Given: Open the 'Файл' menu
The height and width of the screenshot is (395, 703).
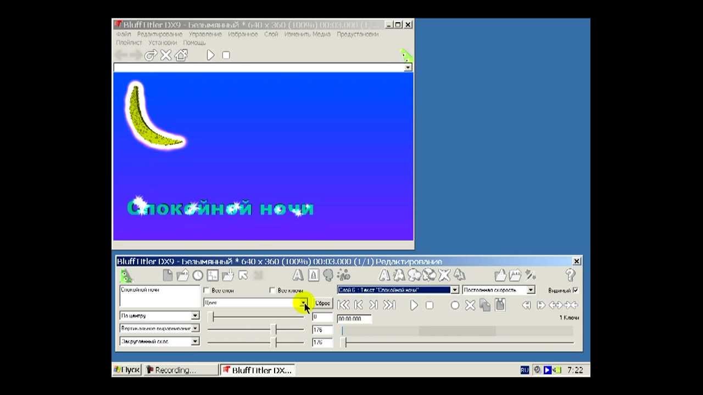Looking at the screenshot, I should click(x=124, y=34).
